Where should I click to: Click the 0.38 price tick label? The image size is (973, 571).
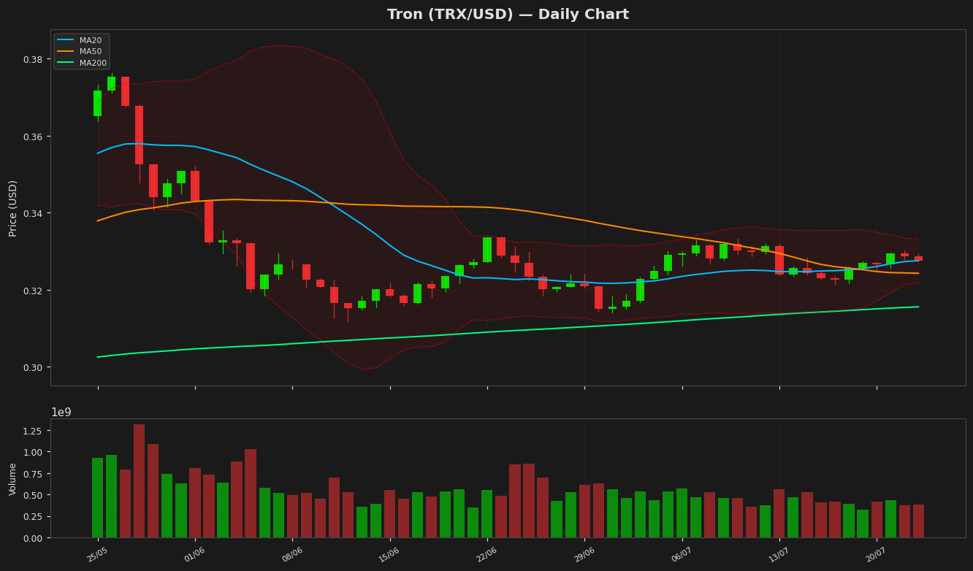34,59
